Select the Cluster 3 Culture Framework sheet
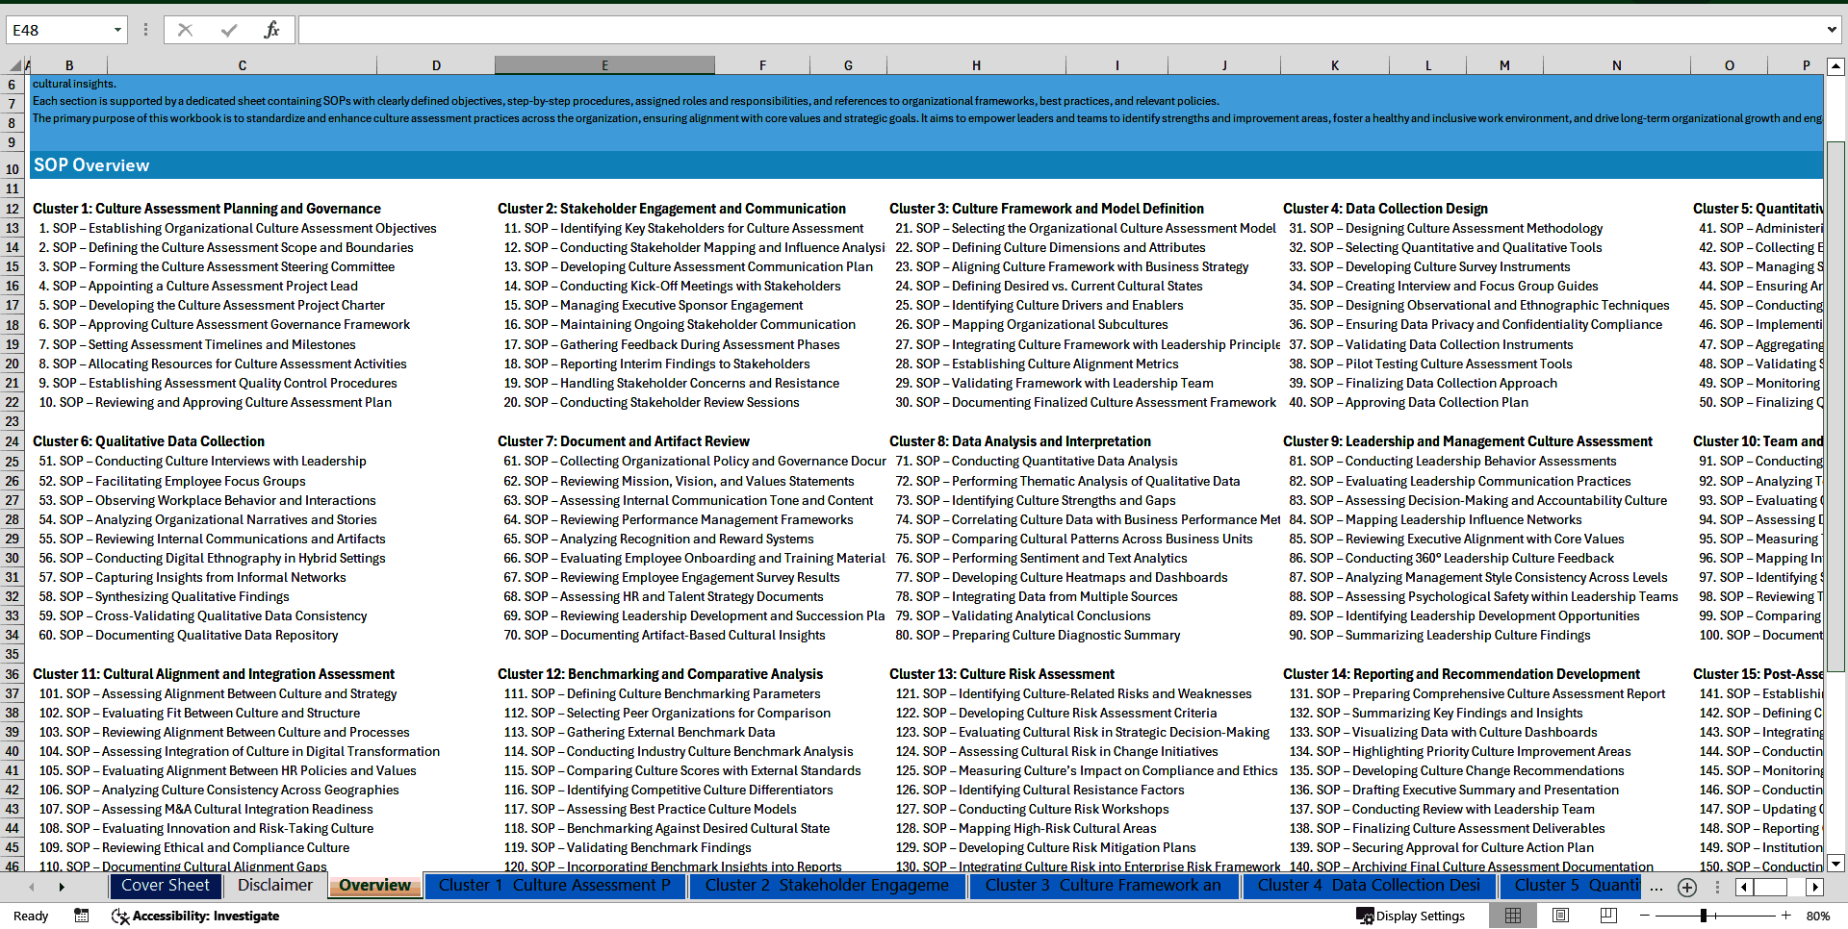The height and width of the screenshot is (929, 1848). [x=1103, y=886]
